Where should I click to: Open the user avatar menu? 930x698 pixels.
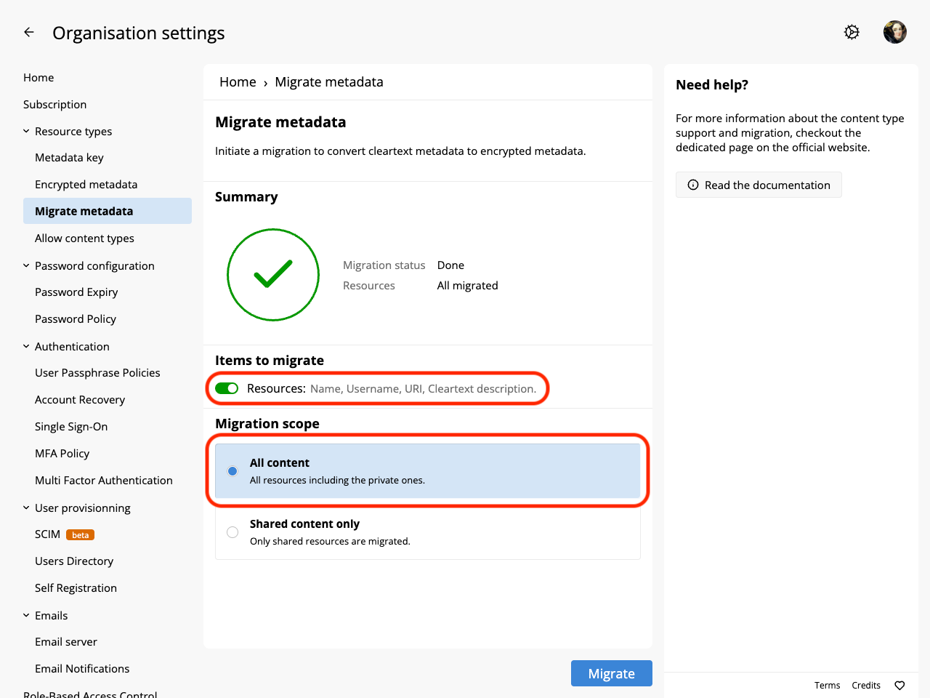coord(895,32)
